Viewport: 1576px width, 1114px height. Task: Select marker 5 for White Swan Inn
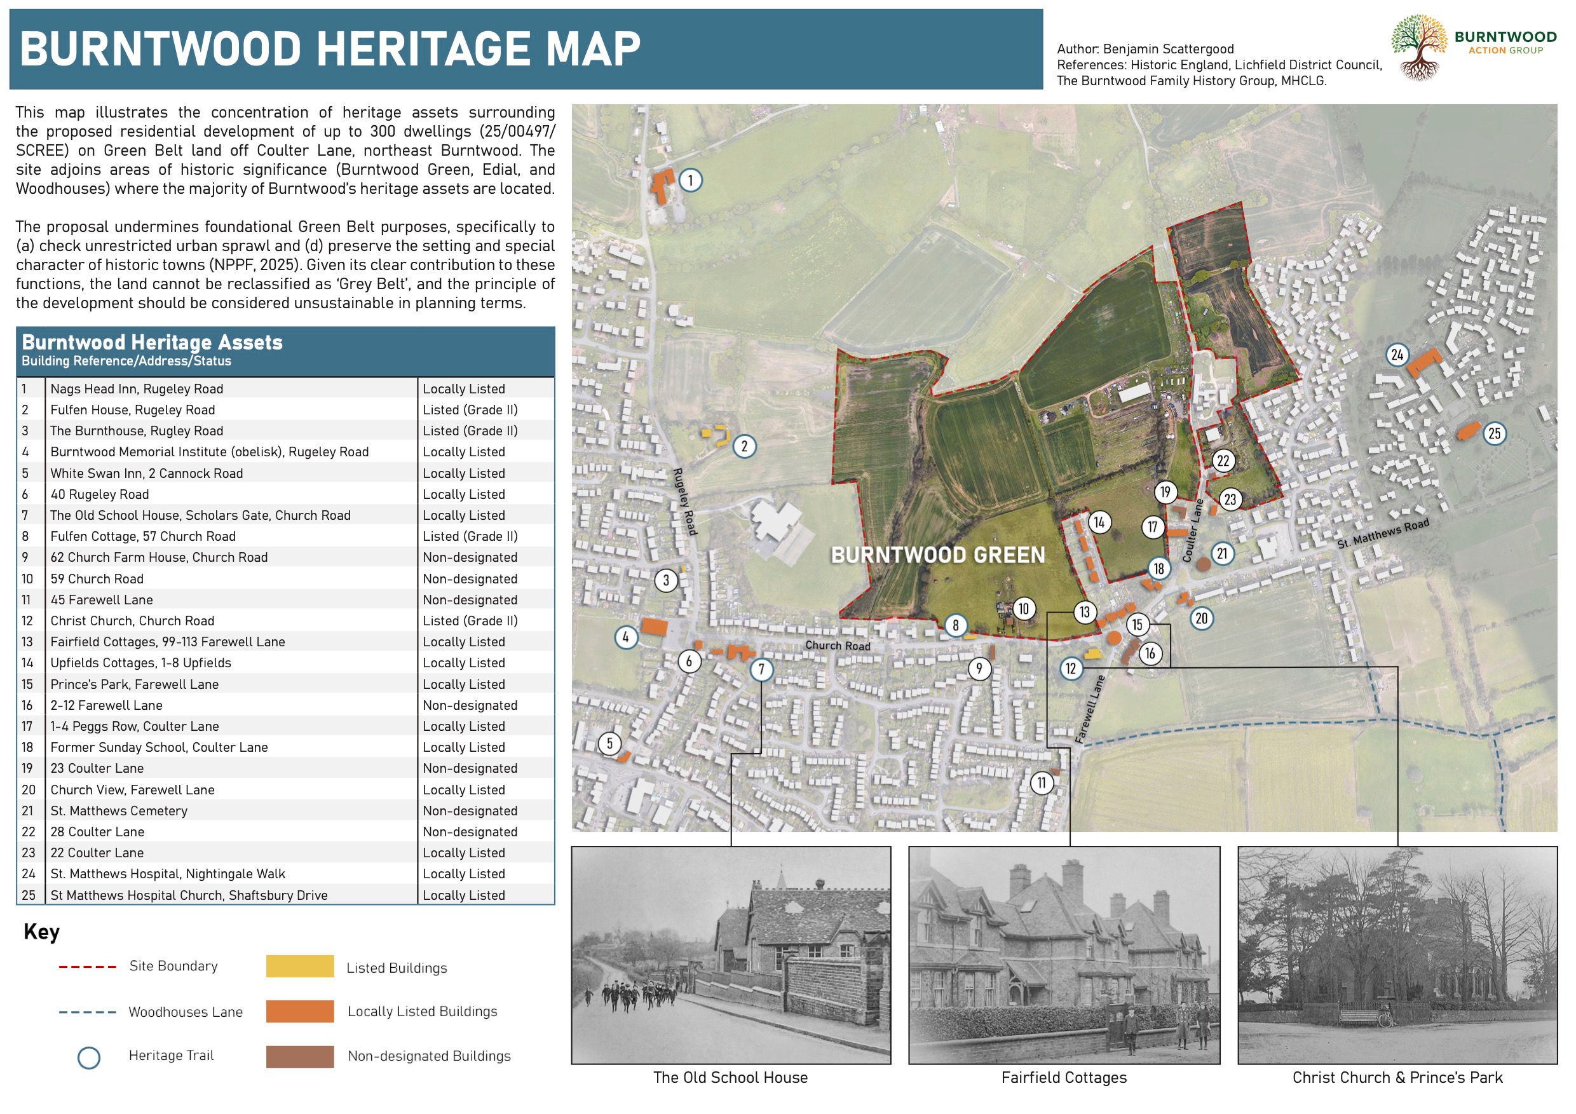(609, 744)
